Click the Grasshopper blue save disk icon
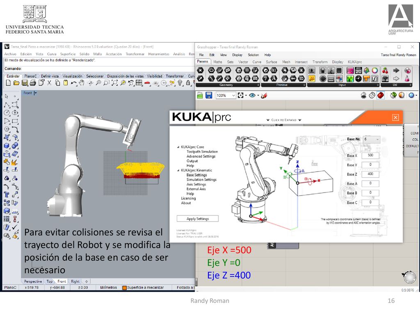 [x=209, y=95]
